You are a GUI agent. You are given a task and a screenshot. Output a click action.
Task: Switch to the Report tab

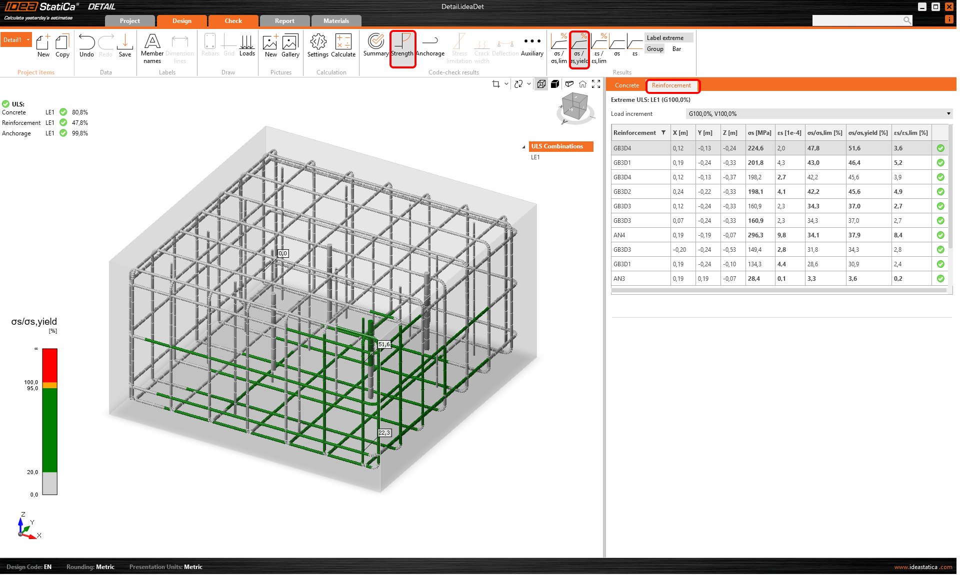[284, 21]
